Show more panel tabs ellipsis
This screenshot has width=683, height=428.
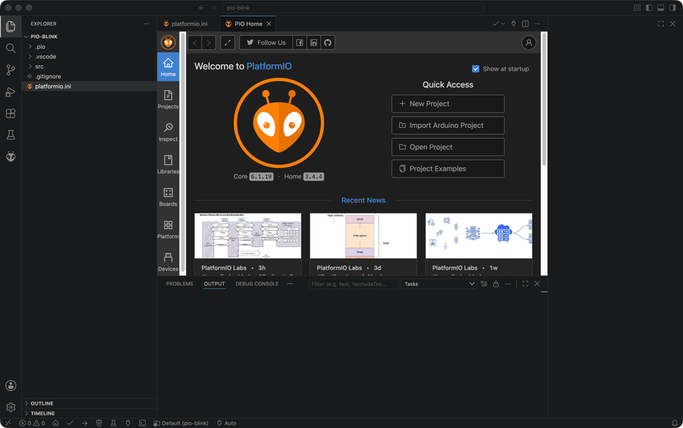(x=290, y=284)
